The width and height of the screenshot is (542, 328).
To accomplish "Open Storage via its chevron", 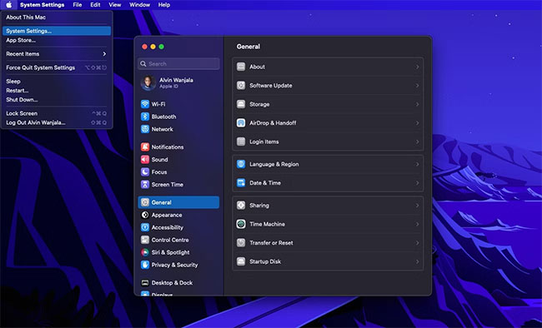I will [x=417, y=104].
